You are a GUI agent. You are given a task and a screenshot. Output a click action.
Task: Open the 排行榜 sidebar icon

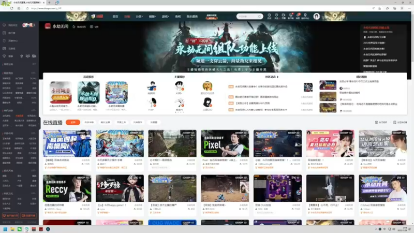(x=4, y=33)
